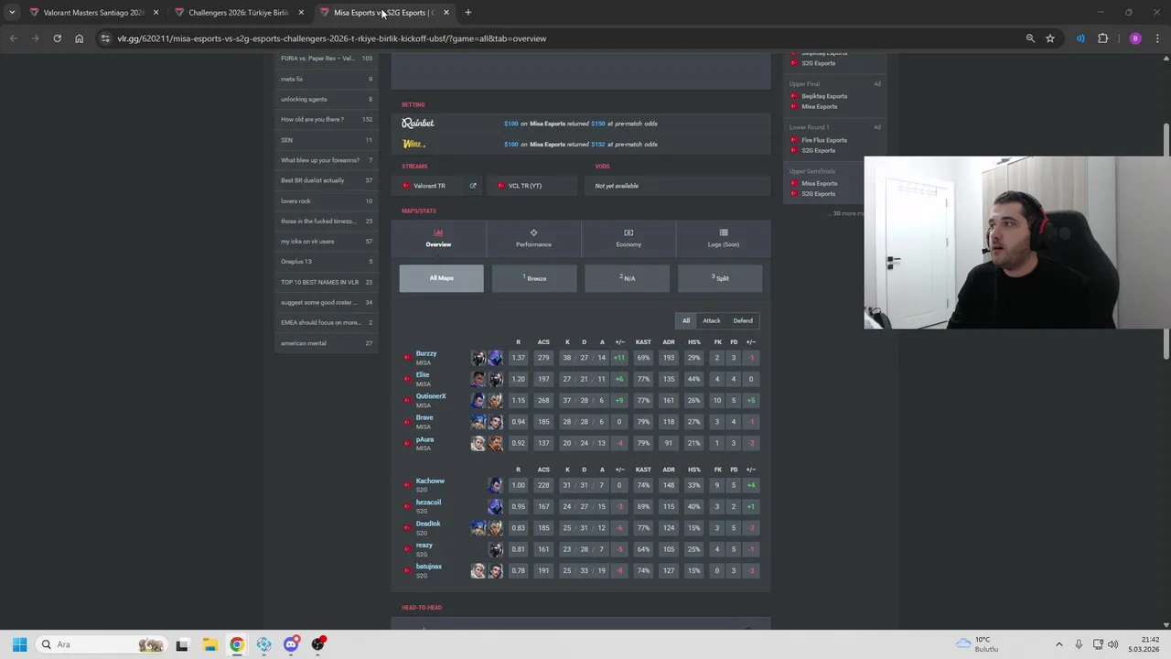Open Brave's player profile
1171x659 pixels.
tap(424, 417)
